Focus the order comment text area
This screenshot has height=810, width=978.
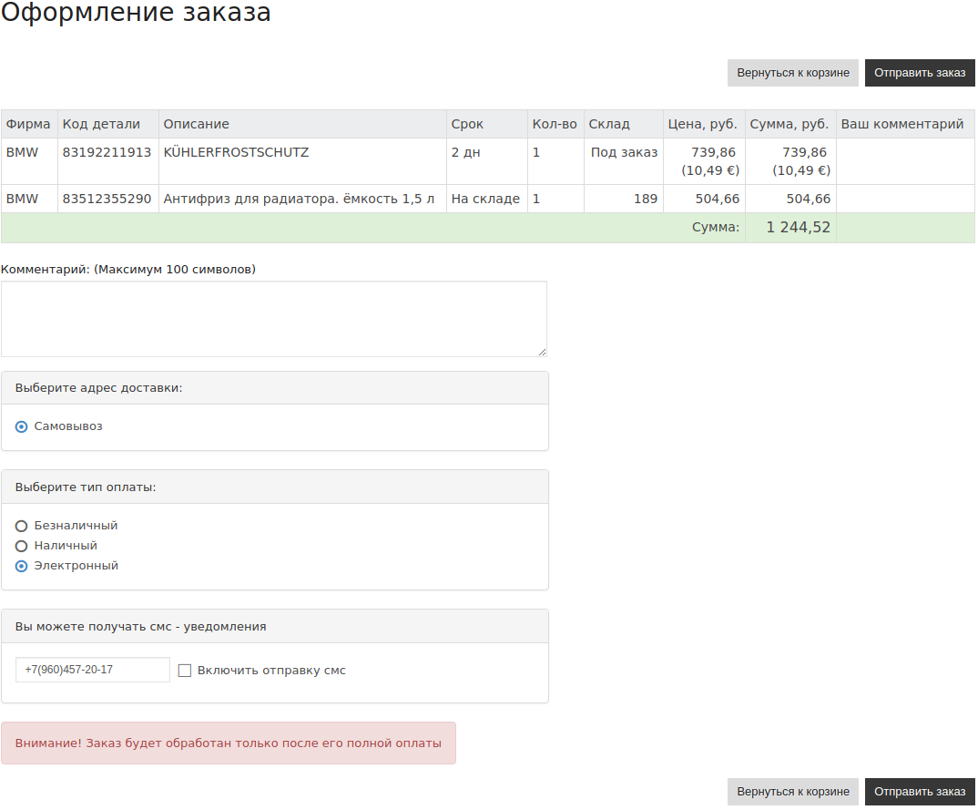pyautogui.click(x=273, y=319)
